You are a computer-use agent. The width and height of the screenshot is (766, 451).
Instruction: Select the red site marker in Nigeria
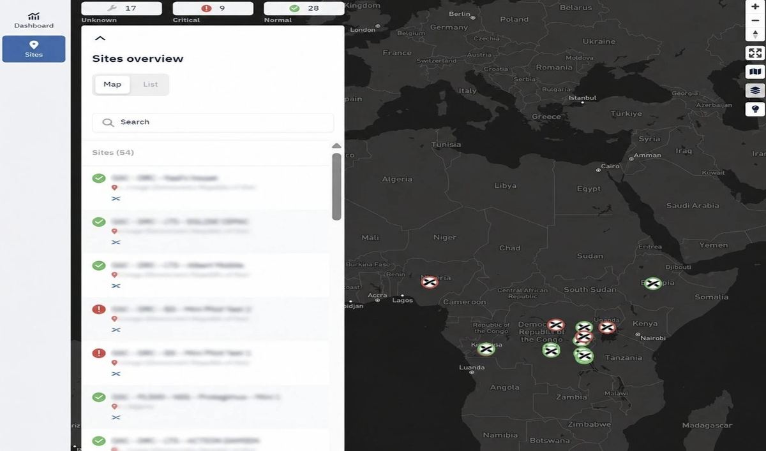pos(430,282)
